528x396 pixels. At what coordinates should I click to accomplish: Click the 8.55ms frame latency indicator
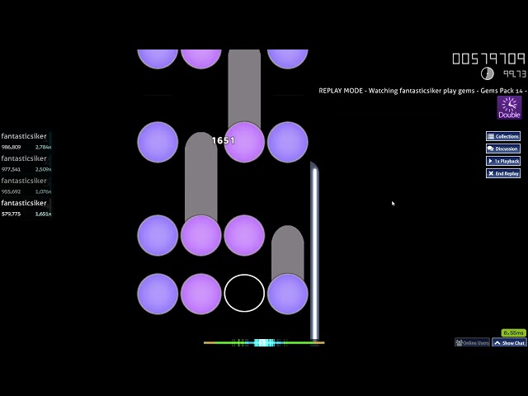click(x=513, y=333)
